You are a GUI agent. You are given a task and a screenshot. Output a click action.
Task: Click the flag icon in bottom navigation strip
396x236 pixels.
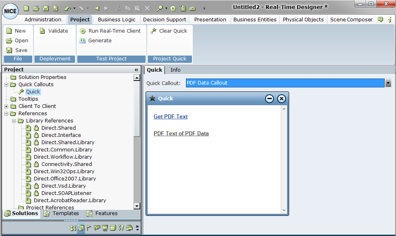tap(89, 228)
